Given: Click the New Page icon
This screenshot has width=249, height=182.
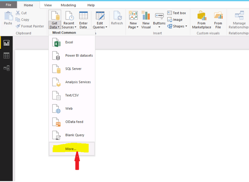Looking at the screenshot, I should [133, 15].
